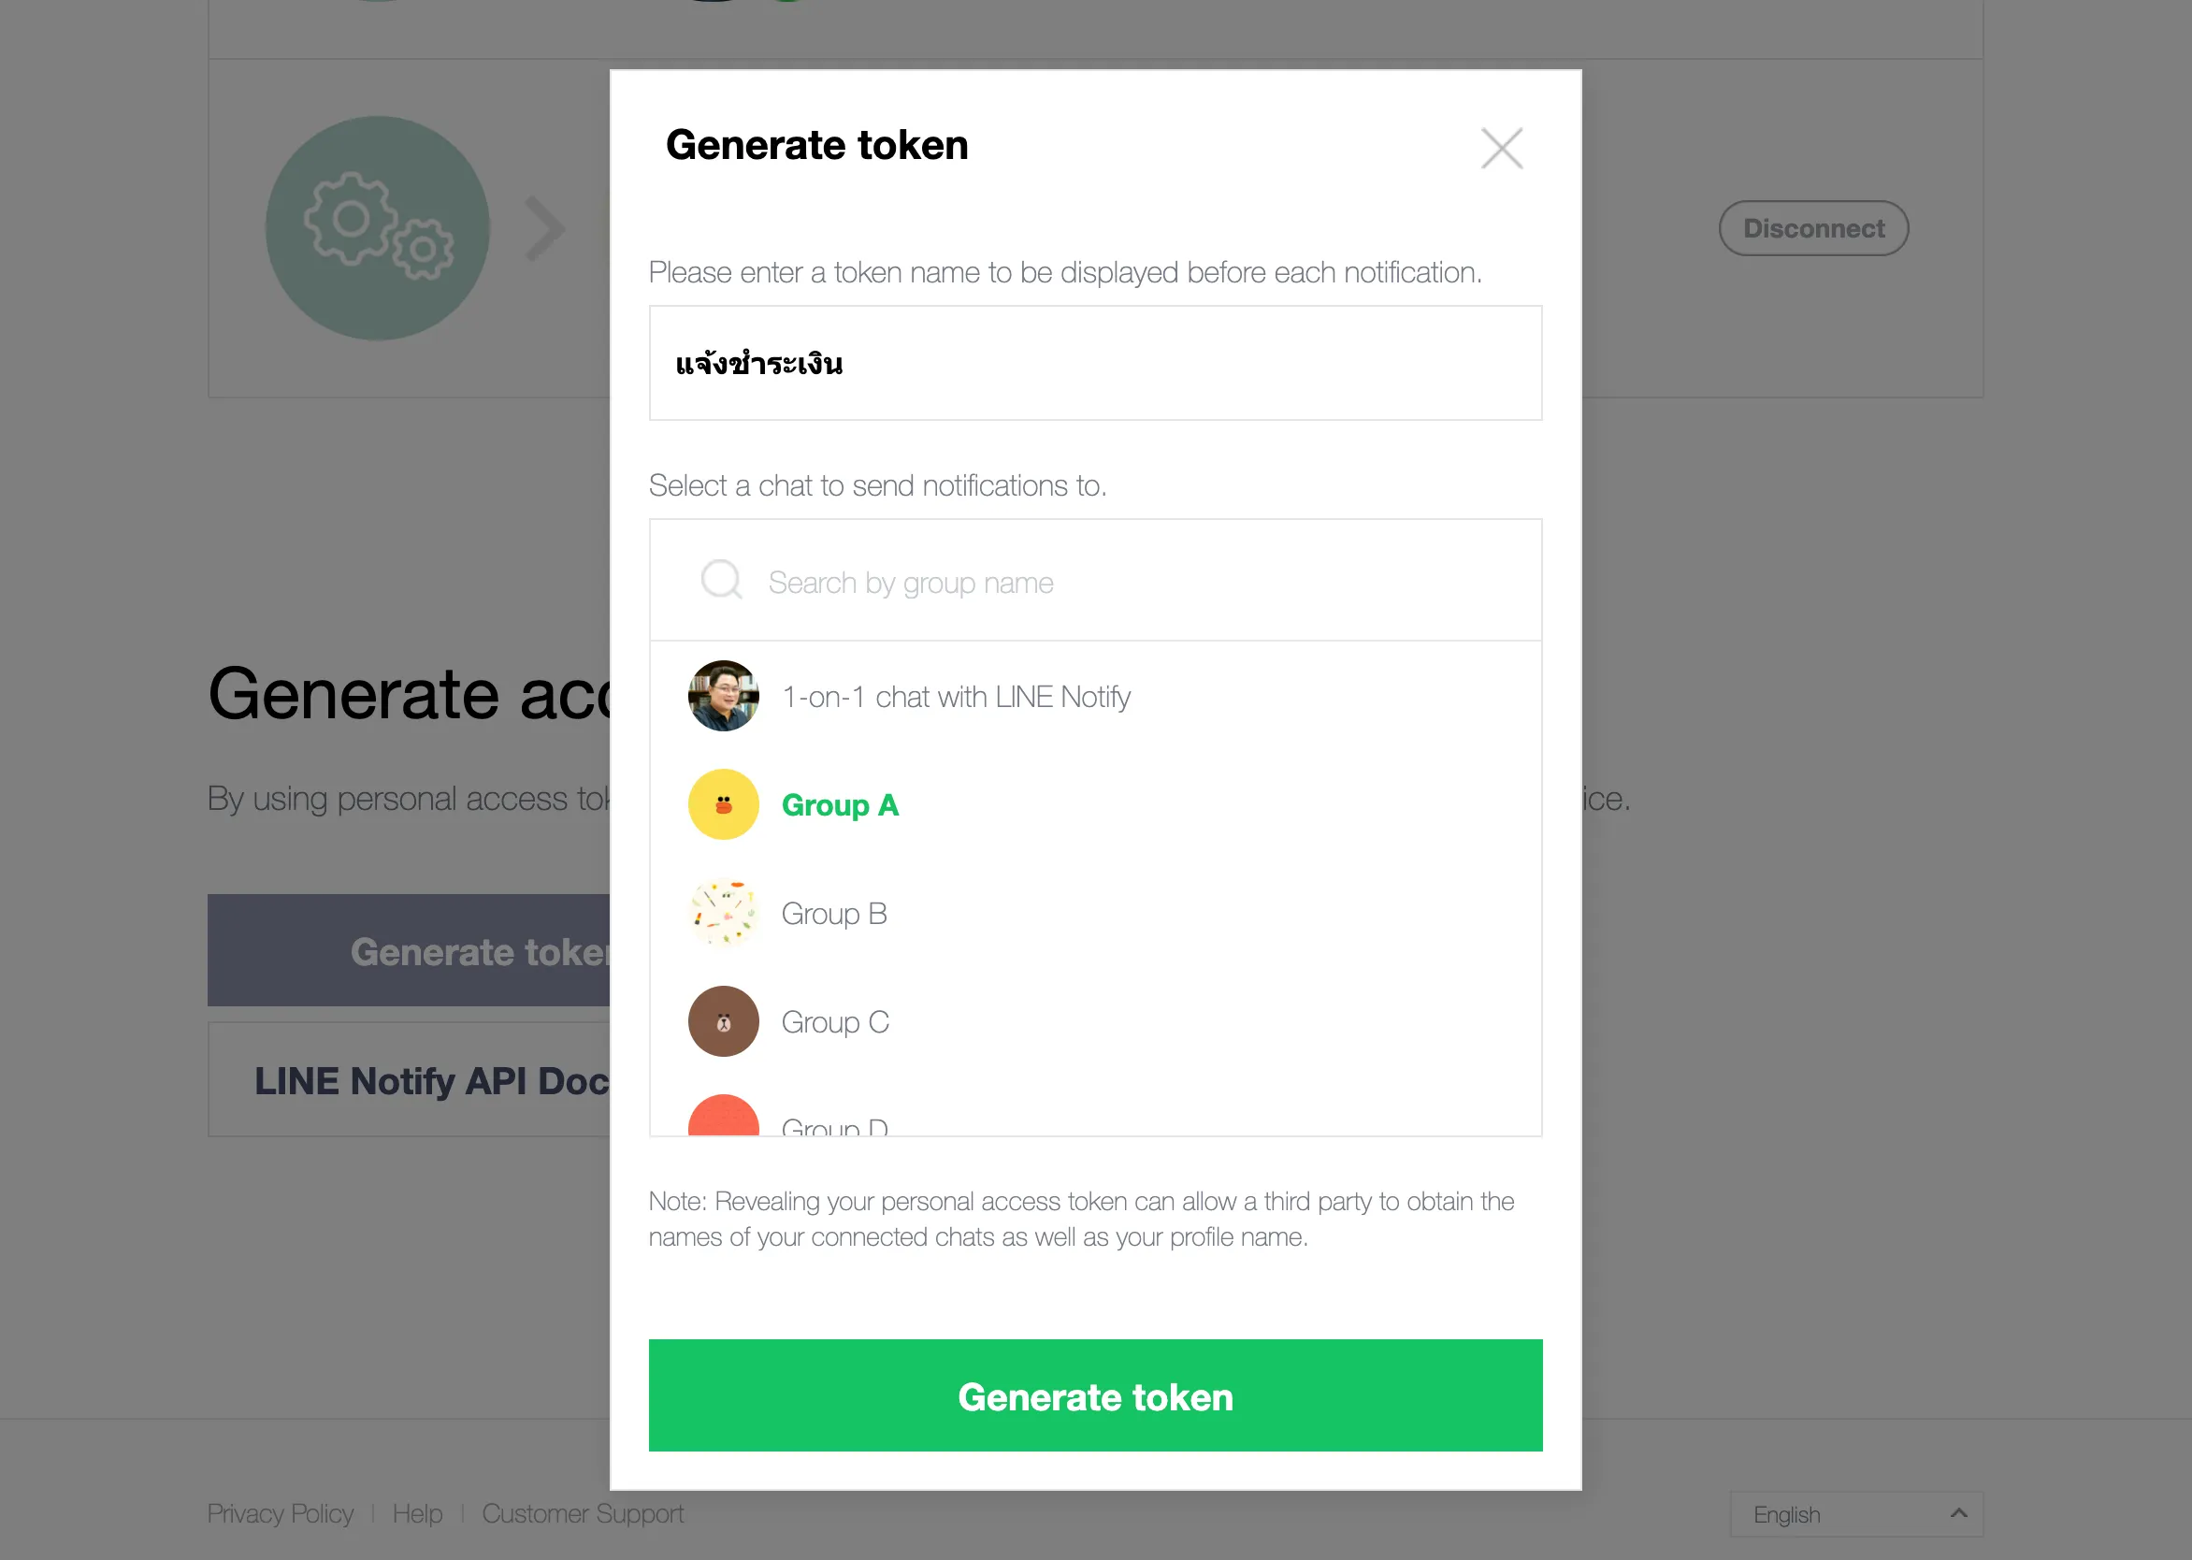Close the Generate token dialog
This screenshot has height=1560, width=2192.
click(x=1501, y=148)
